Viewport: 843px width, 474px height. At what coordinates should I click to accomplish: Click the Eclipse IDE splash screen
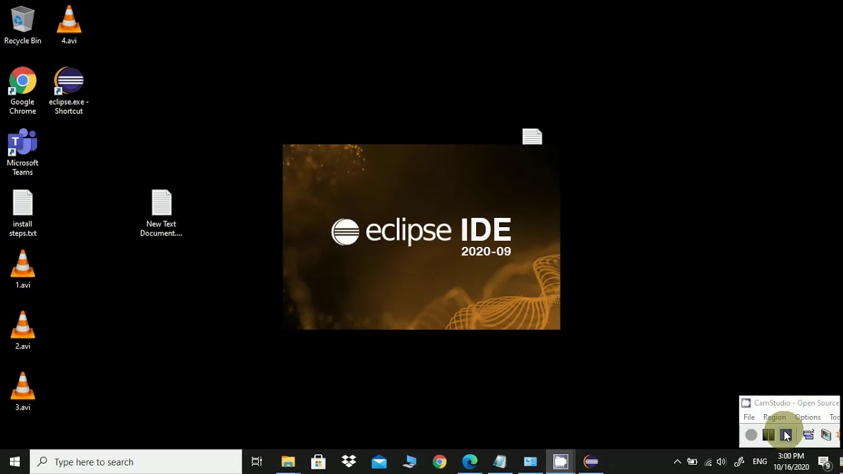(421, 237)
